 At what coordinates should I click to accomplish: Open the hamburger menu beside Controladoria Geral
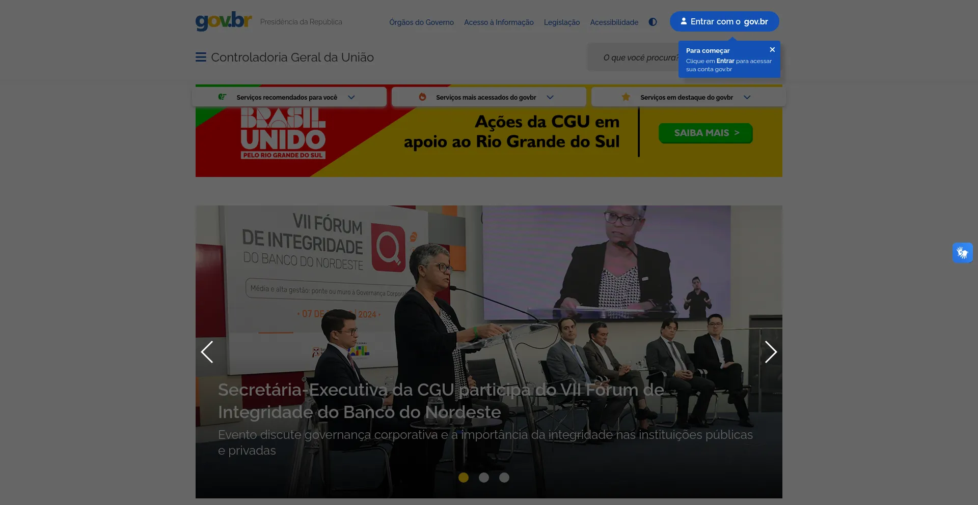pyautogui.click(x=201, y=57)
